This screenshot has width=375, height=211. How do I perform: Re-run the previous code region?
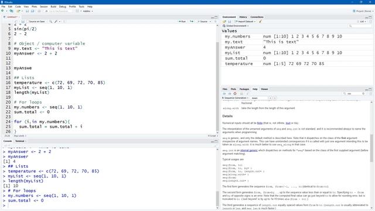(192, 22)
